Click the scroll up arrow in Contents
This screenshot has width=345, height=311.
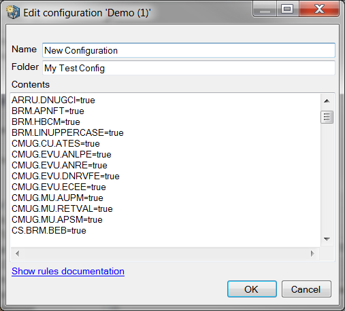(x=327, y=101)
